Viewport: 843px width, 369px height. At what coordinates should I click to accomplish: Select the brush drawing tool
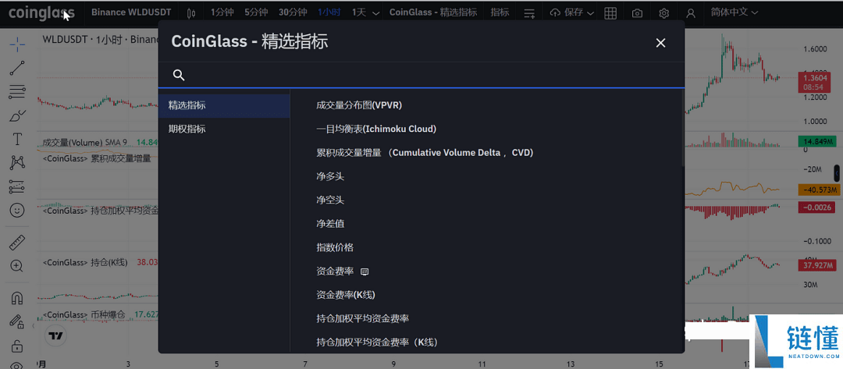point(17,115)
